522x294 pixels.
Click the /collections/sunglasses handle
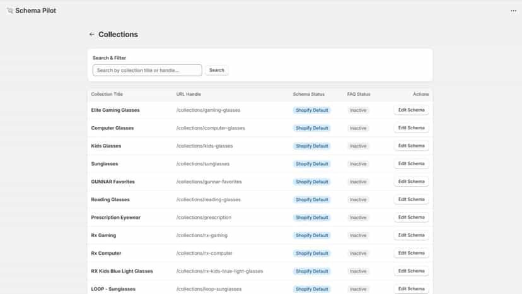point(203,164)
